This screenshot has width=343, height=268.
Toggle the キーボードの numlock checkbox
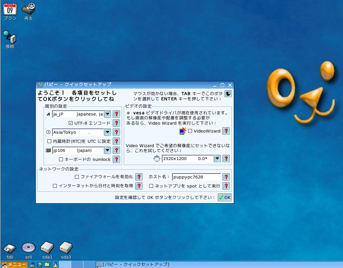coord(61,159)
